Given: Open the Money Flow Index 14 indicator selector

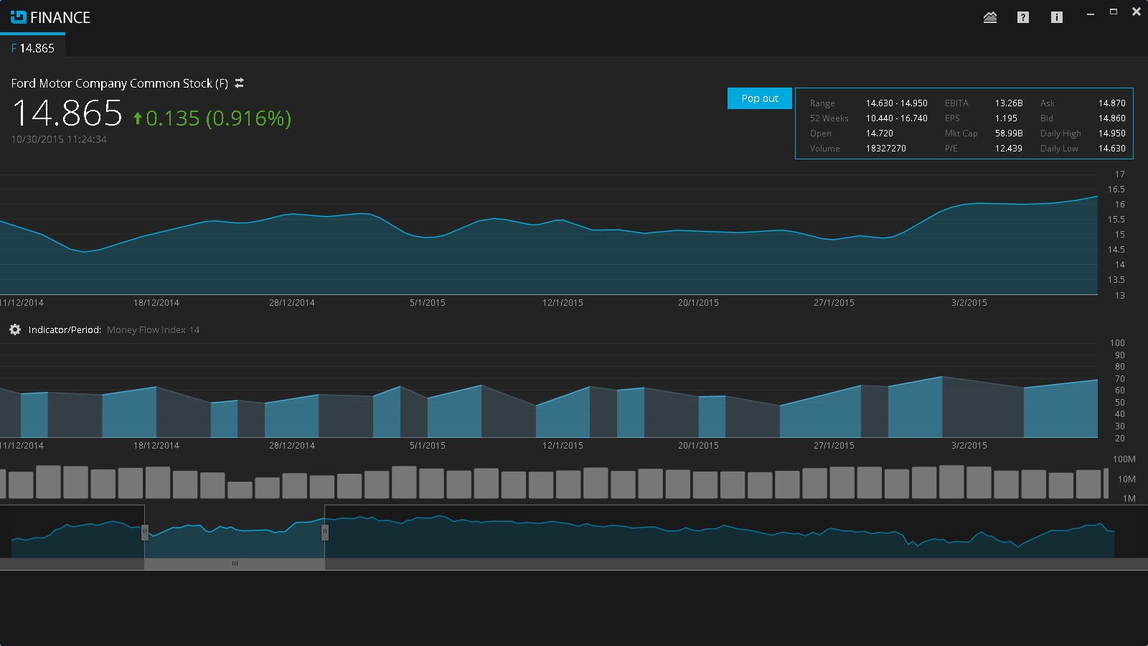Looking at the screenshot, I should click(x=153, y=330).
